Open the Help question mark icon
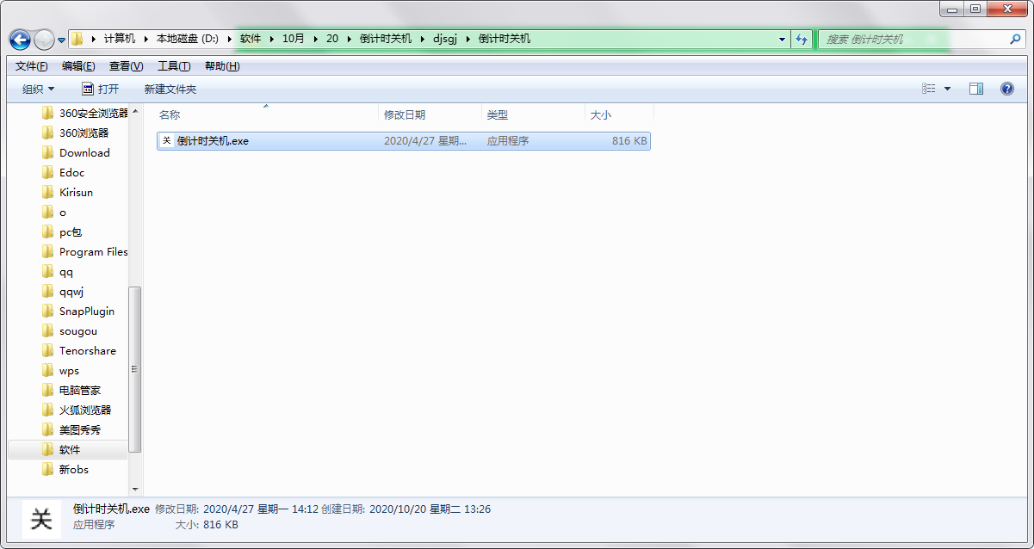The width and height of the screenshot is (1034, 549). [1006, 89]
